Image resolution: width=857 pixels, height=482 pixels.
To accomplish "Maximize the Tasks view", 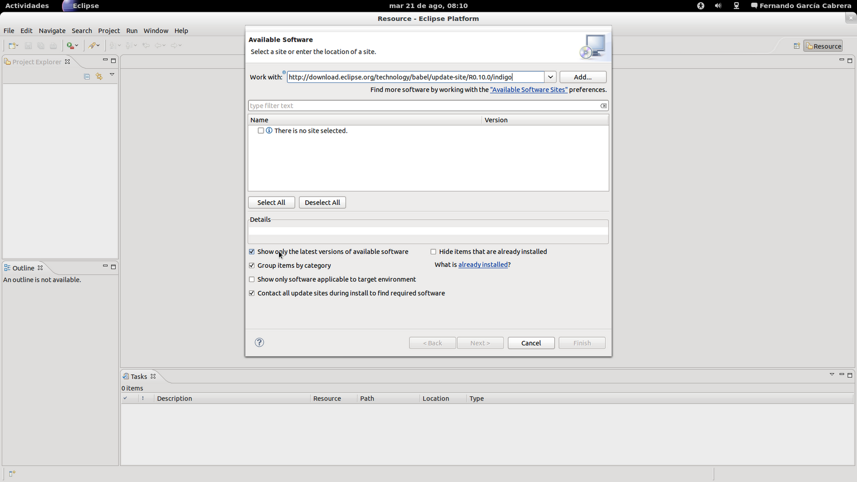I will (850, 375).
